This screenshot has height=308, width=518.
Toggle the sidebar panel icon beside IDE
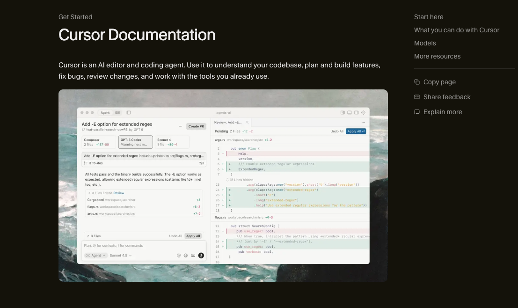tap(129, 113)
